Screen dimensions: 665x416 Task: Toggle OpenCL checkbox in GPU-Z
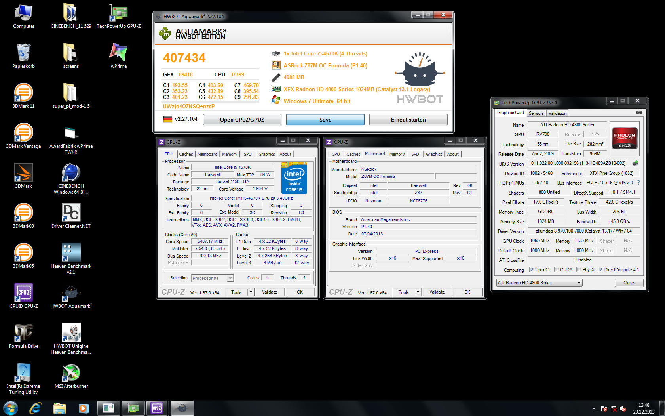click(532, 270)
